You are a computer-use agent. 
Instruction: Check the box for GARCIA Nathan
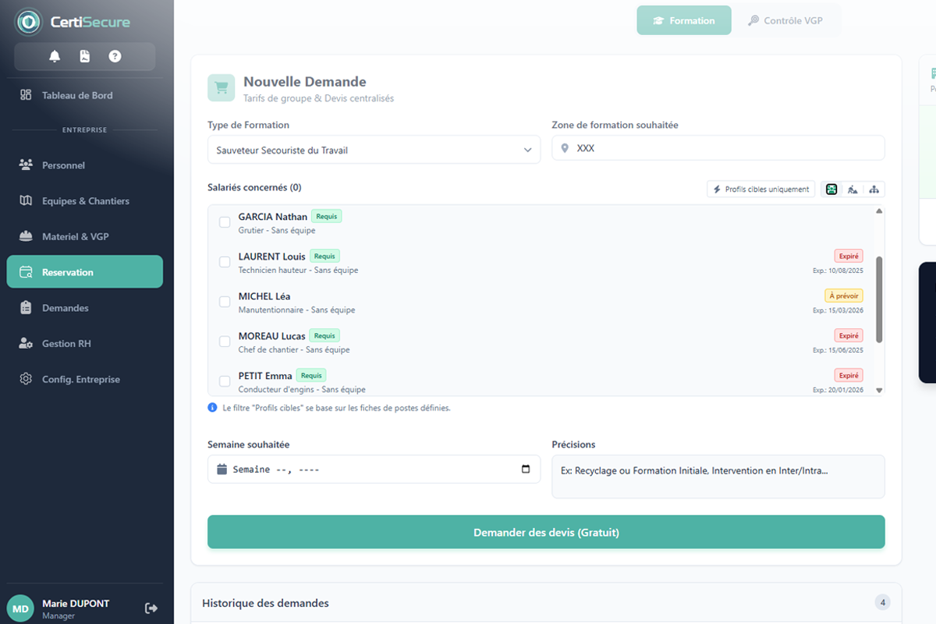pos(225,222)
